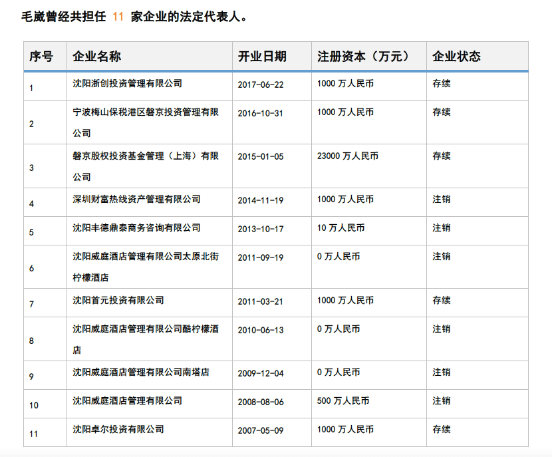This screenshot has width=552, height=457.
Task: Select the date 2017-06-22
Action: point(261,85)
